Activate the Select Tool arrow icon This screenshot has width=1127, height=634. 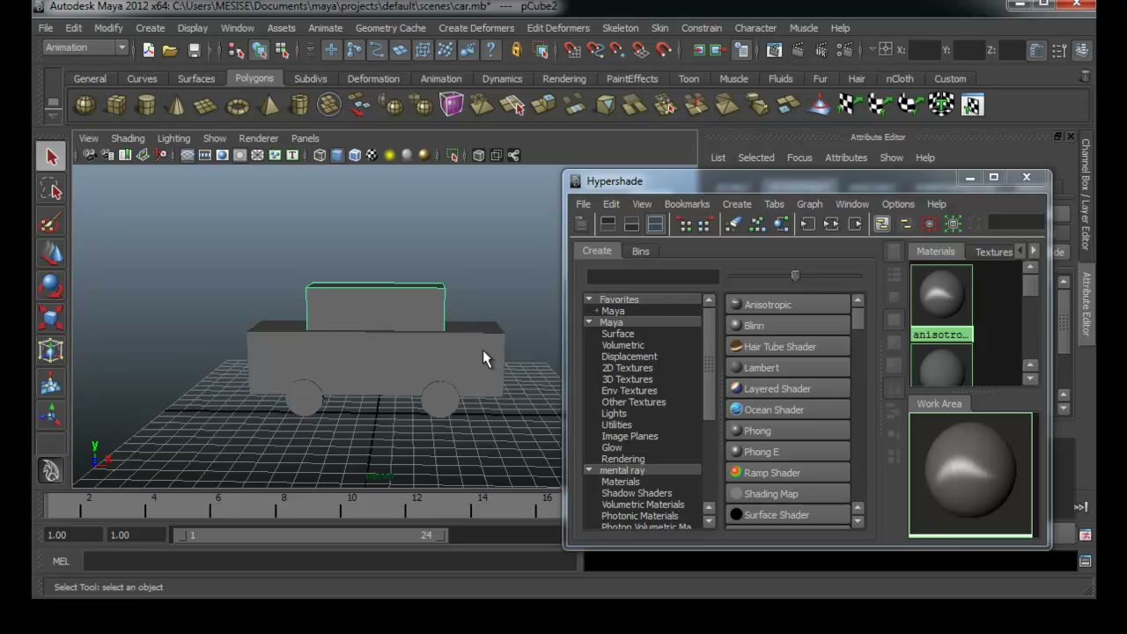pos(51,157)
